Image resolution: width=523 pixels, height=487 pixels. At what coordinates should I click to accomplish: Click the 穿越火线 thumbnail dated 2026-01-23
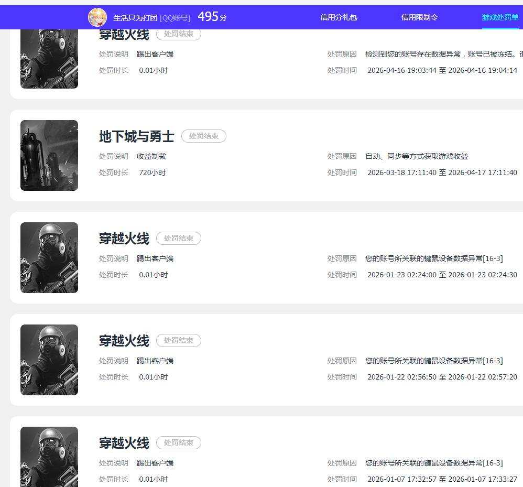(49, 257)
